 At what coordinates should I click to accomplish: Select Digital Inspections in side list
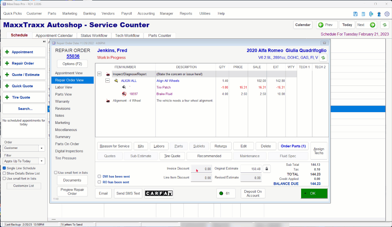(x=69, y=151)
